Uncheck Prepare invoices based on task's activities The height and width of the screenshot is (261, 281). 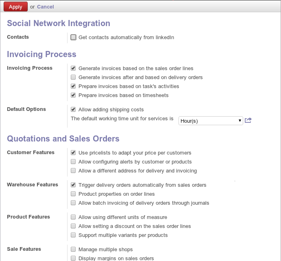73,86
